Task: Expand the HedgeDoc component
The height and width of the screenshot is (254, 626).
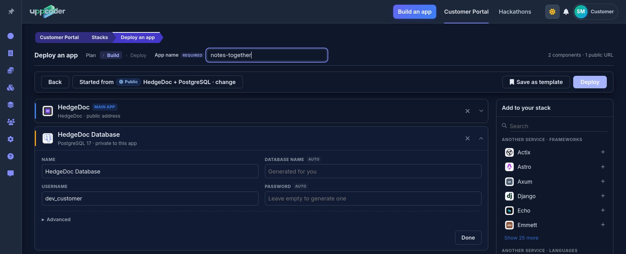Action: (481, 111)
